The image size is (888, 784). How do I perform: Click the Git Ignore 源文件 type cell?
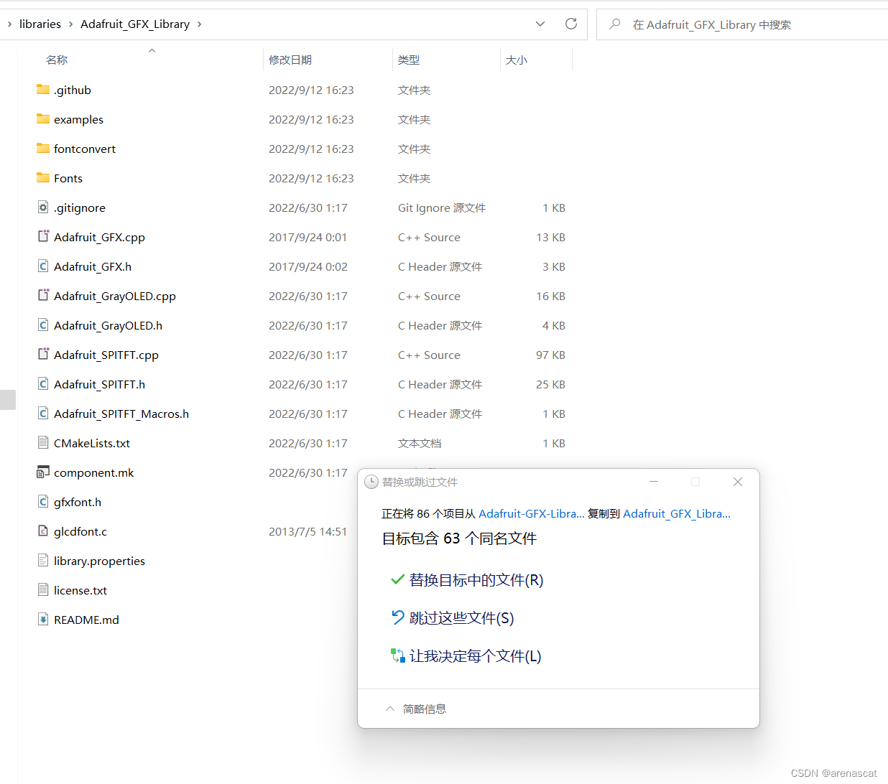(x=442, y=207)
